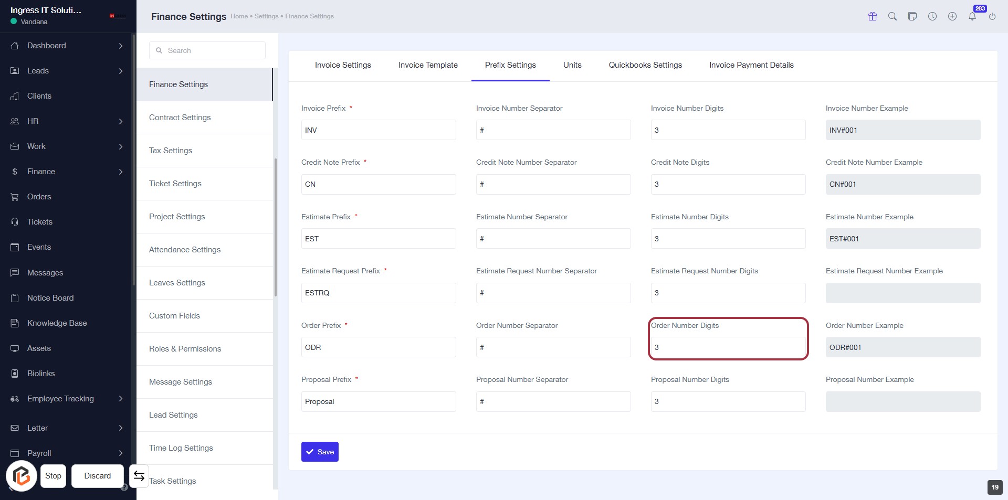Click the plus circle quick-add icon
The height and width of the screenshot is (500, 1008).
coord(952,16)
